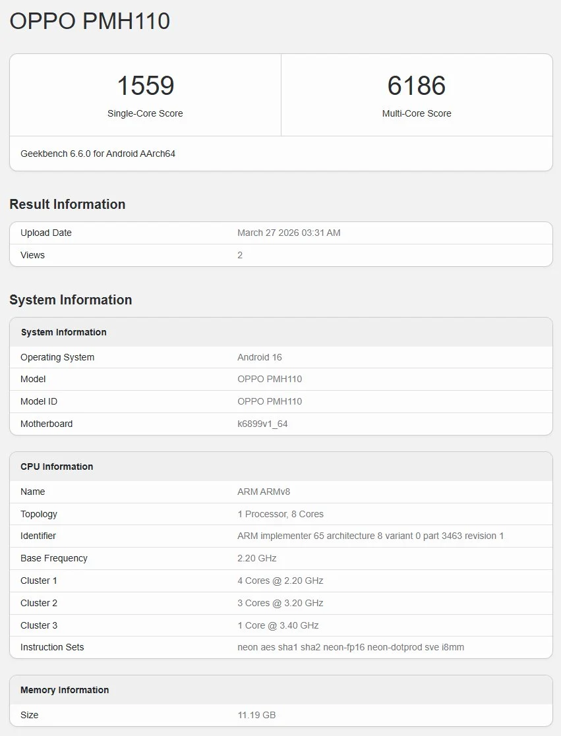Select the CPU Name value ARM ARMv8
This screenshot has width=561, height=736.
[x=258, y=492]
